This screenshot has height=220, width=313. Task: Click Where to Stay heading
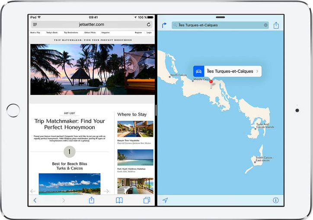pyautogui.click(x=132, y=114)
